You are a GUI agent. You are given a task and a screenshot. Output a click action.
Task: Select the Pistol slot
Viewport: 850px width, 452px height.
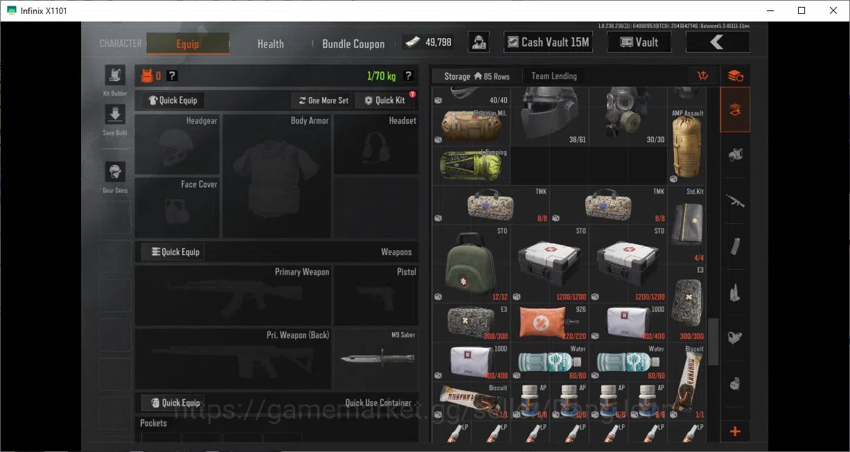[376, 295]
